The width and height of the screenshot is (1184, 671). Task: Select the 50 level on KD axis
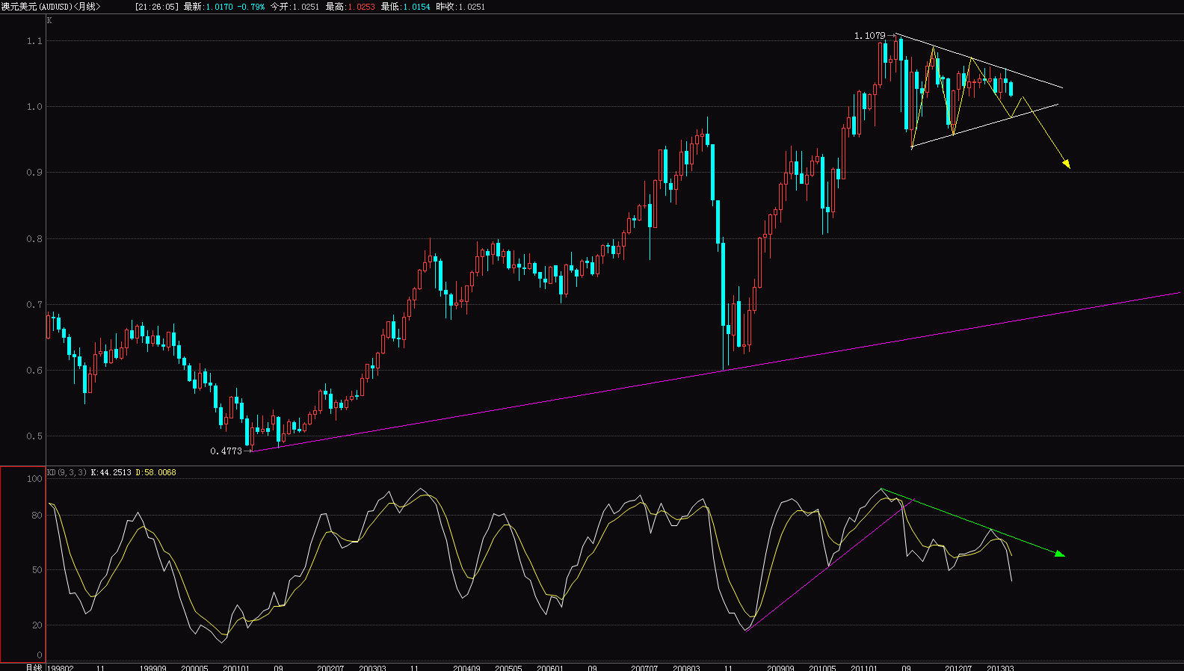click(x=37, y=570)
